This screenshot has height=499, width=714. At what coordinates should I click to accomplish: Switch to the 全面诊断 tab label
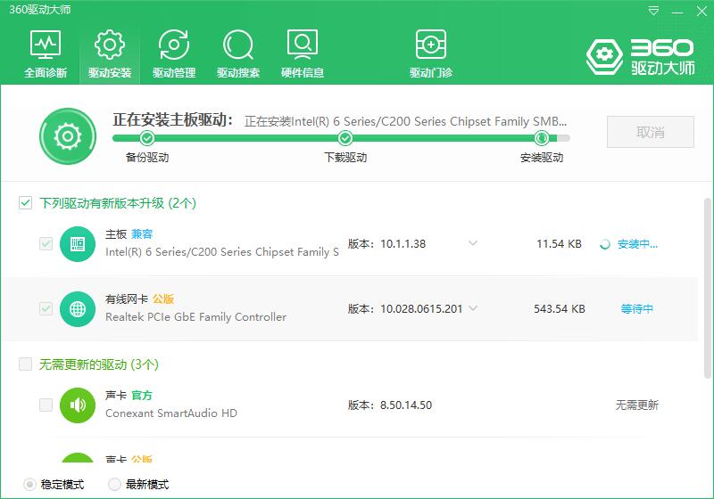point(46,73)
